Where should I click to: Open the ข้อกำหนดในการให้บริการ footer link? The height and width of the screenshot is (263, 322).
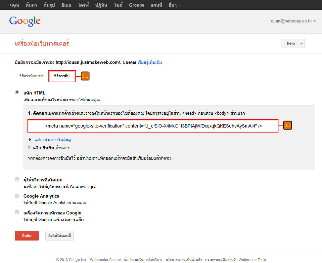point(143,260)
